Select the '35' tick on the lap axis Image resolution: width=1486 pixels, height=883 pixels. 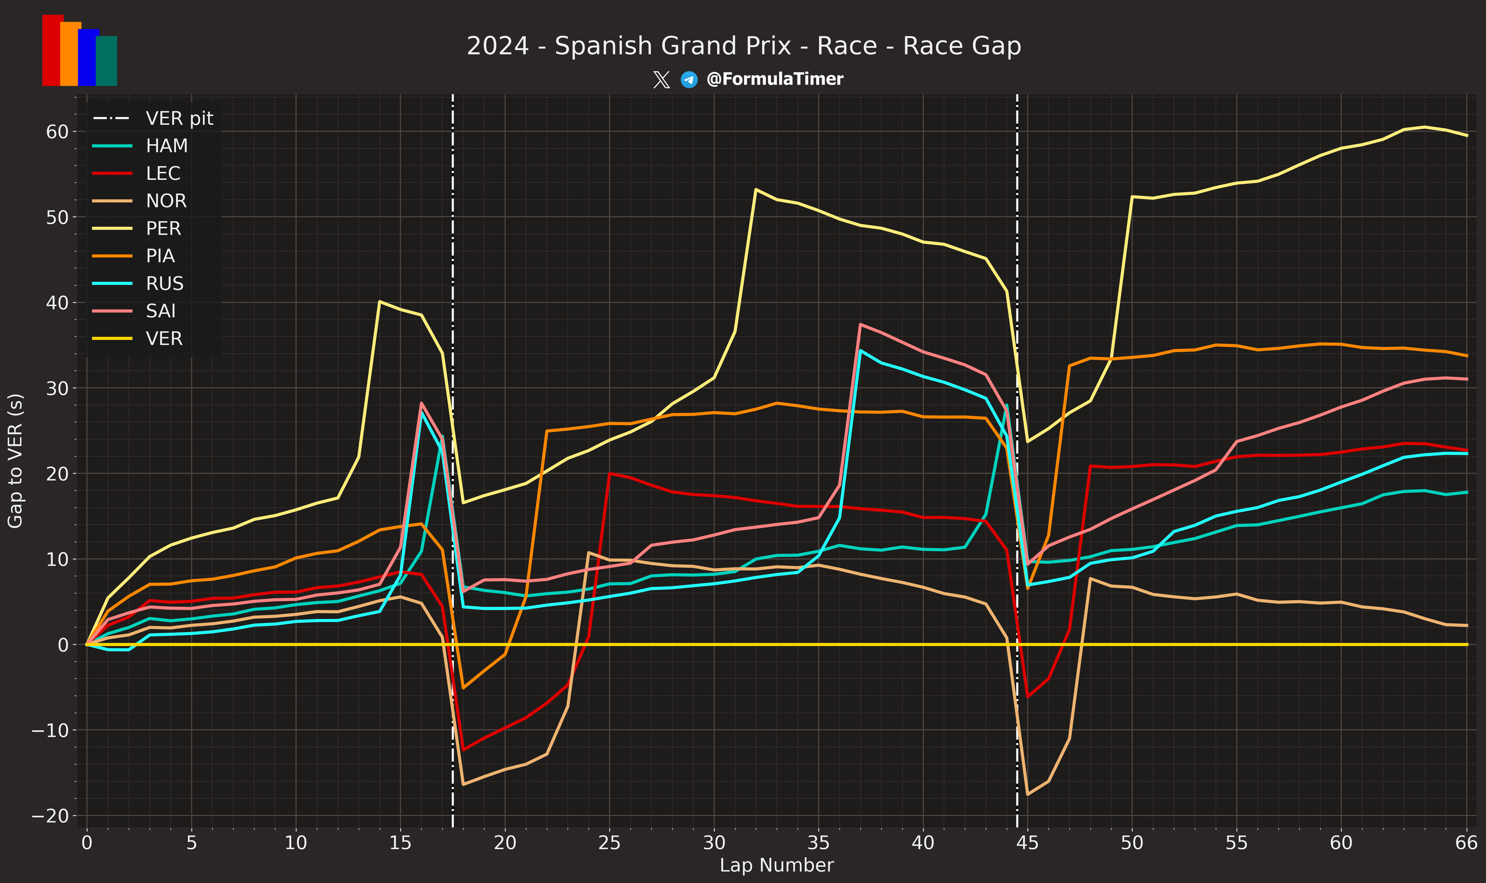point(818,843)
